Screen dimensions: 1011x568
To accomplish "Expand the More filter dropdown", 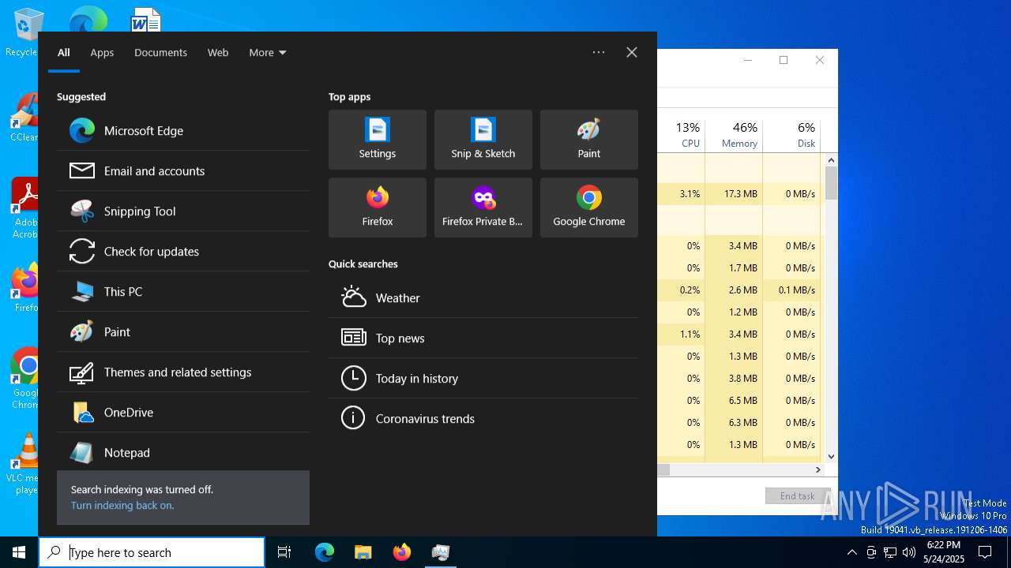I will pos(268,53).
